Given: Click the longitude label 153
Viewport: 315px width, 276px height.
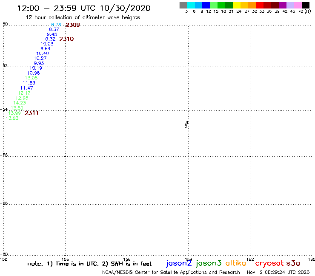Looking at the screenshot, I should coord(65,259).
